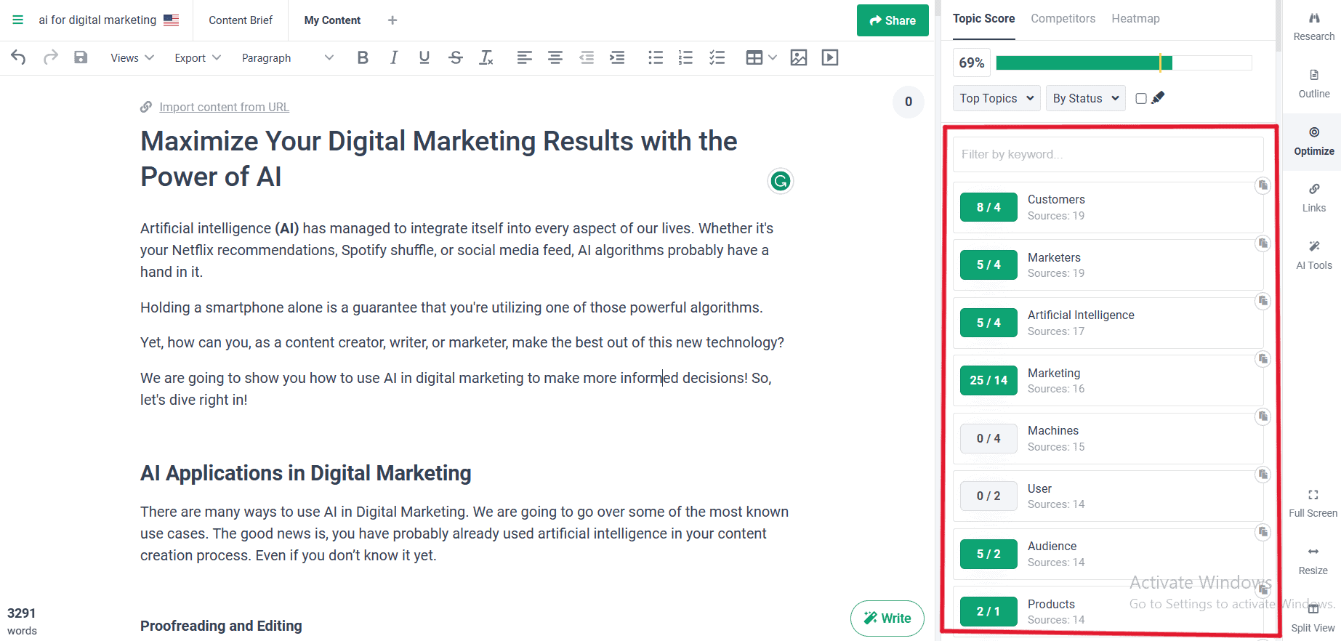This screenshot has height=641, width=1341.
Task: Copy the Machines topic
Action: pyautogui.click(x=1263, y=416)
